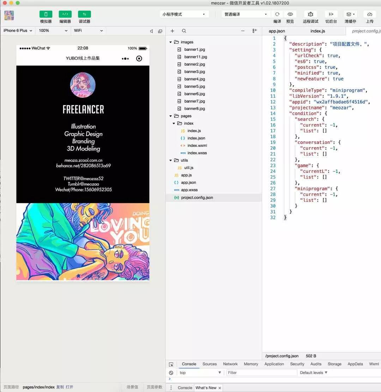
Task: Click the collapse file tree icon
Action: pos(254,31)
